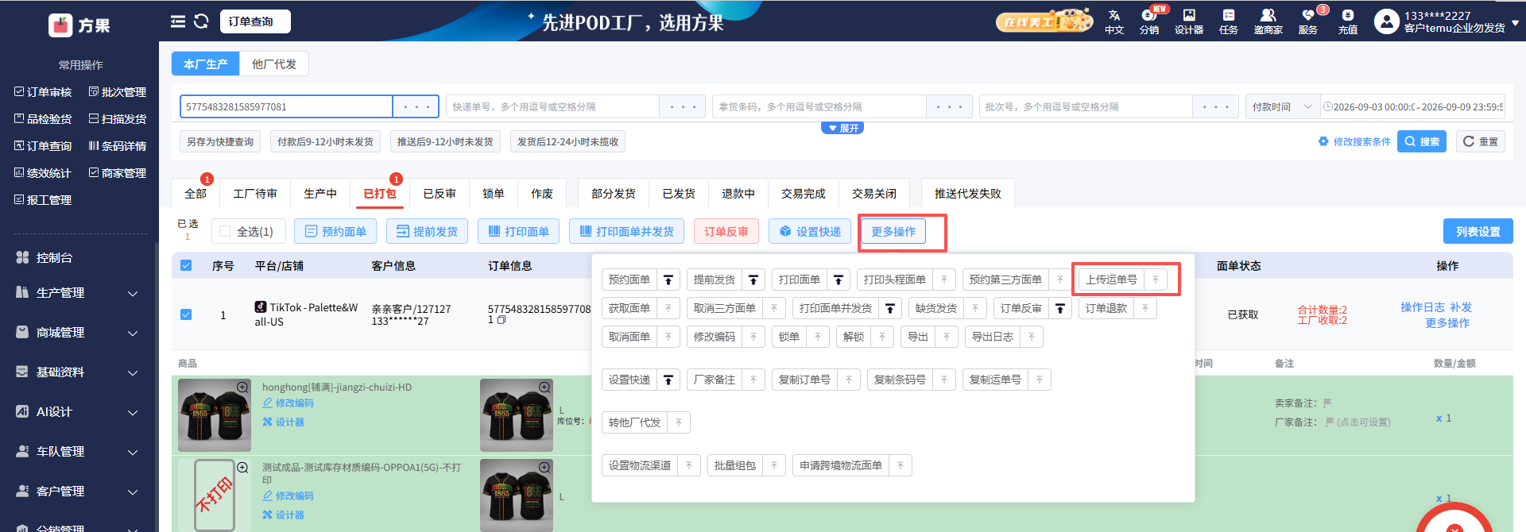Switch to the 工厂待审 status tab
Viewport: 1526px width, 532px height.
click(x=255, y=194)
